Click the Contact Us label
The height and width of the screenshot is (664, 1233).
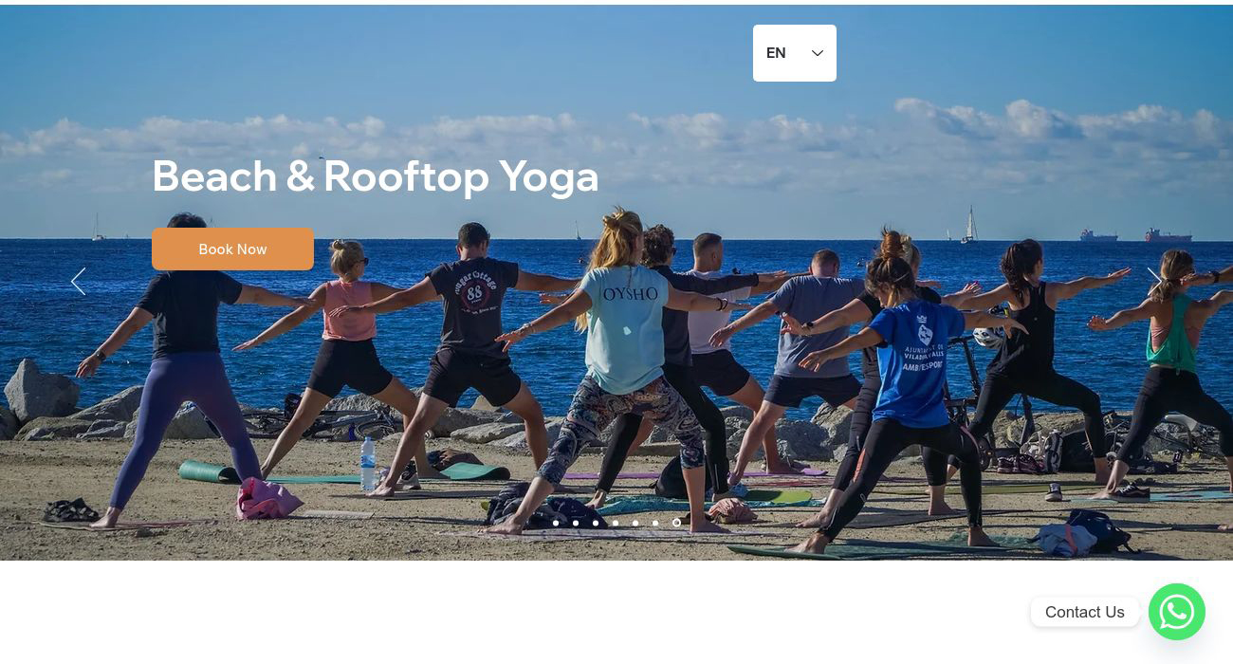(1085, 612)
